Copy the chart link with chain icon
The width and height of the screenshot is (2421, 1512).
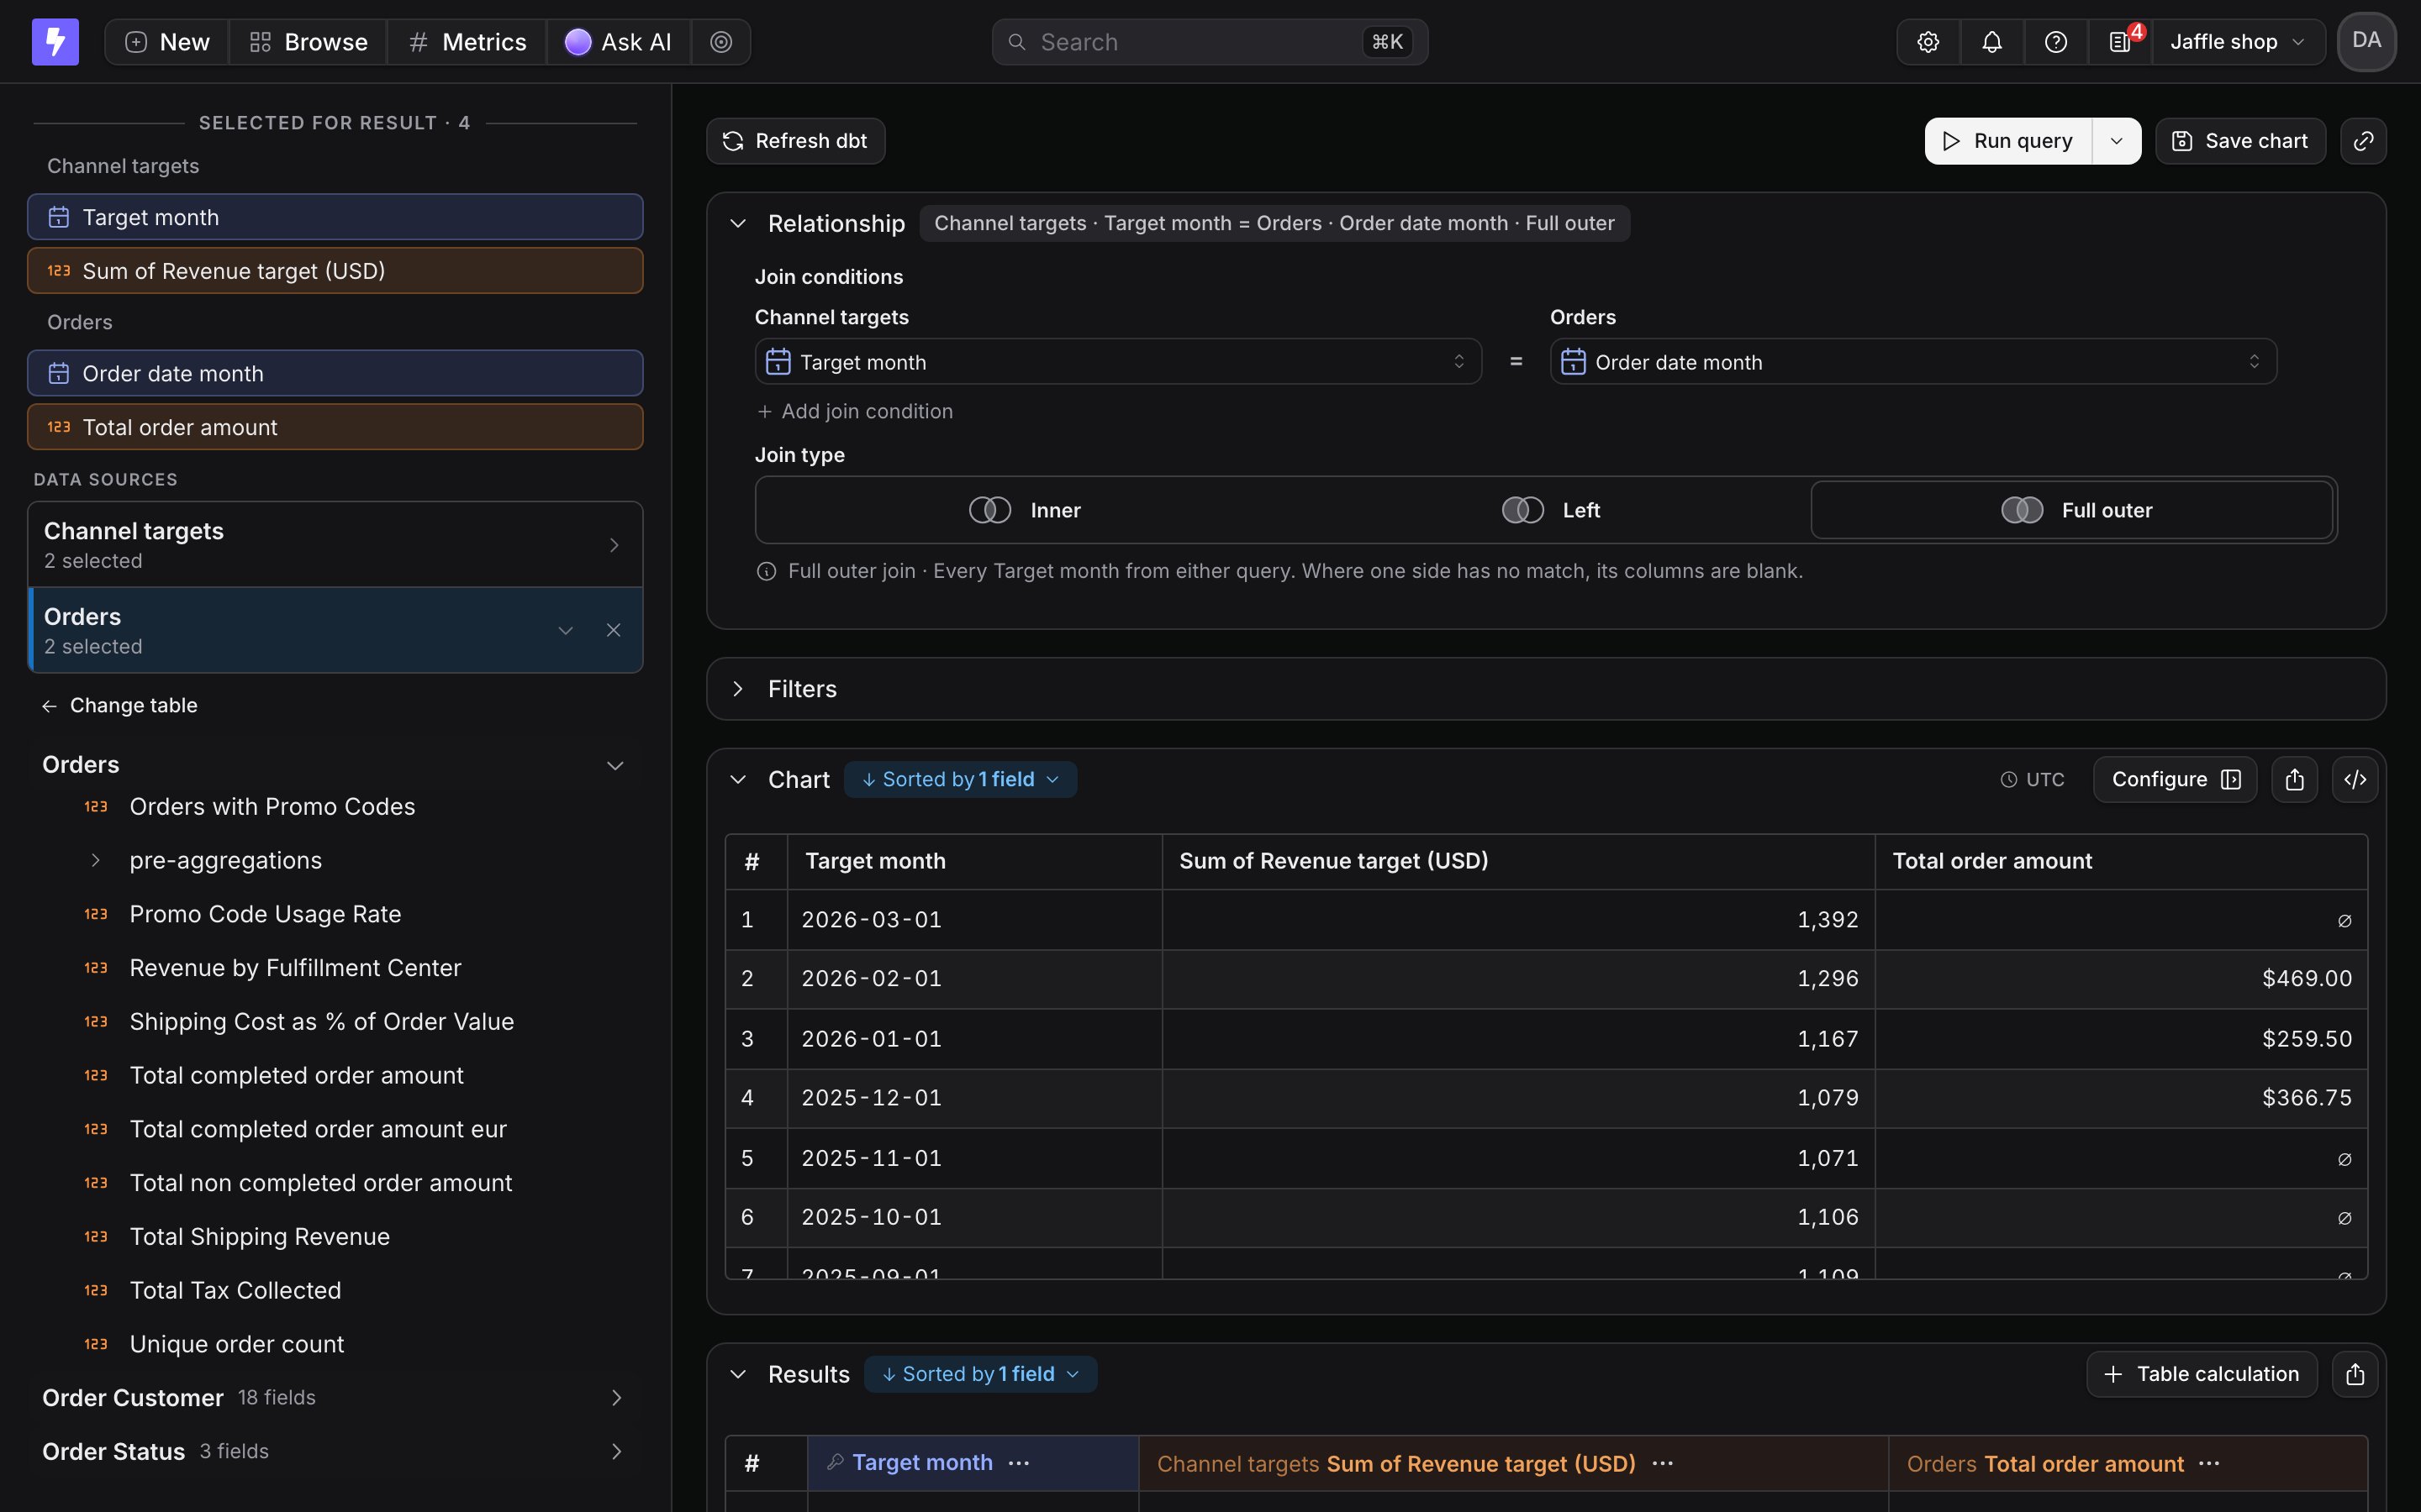[x=2363, y=141]
